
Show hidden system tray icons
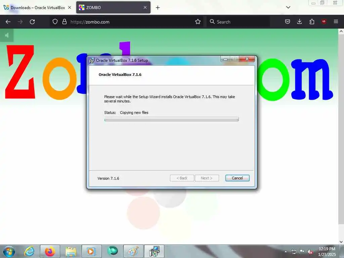tap(286, 252)
